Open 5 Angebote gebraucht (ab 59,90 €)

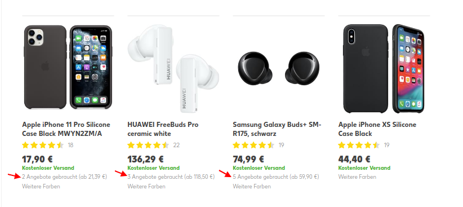click(x=276, y=177)
